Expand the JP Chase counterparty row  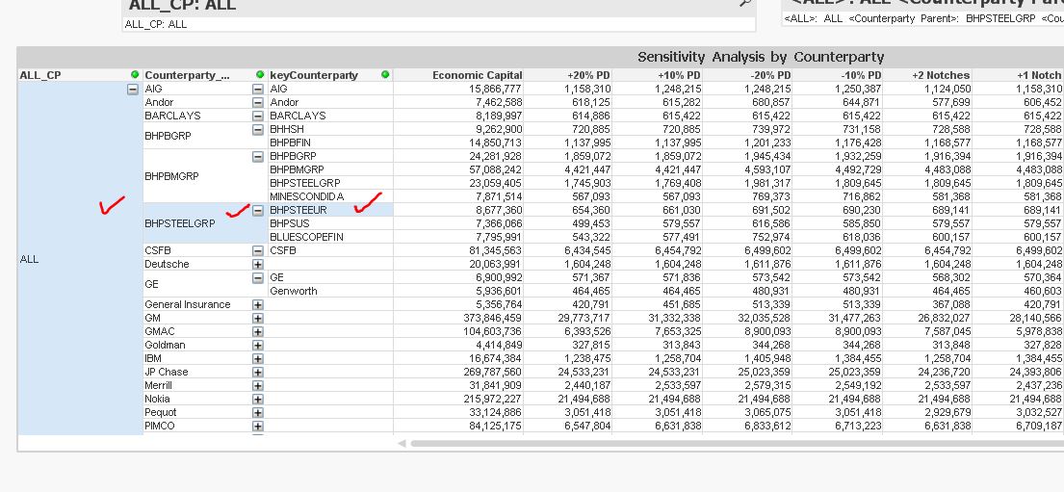point(258,372)
